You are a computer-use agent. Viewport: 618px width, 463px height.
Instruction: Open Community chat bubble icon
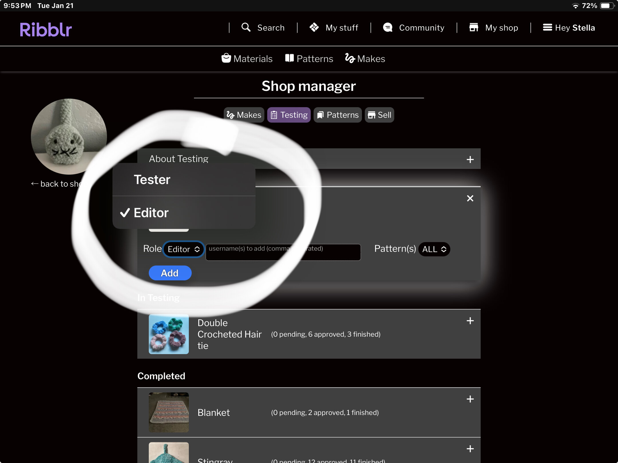coord(388,27)
